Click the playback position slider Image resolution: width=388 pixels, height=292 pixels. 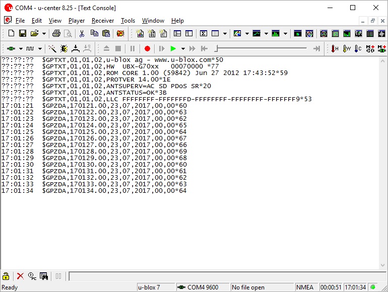coord(261,48)
